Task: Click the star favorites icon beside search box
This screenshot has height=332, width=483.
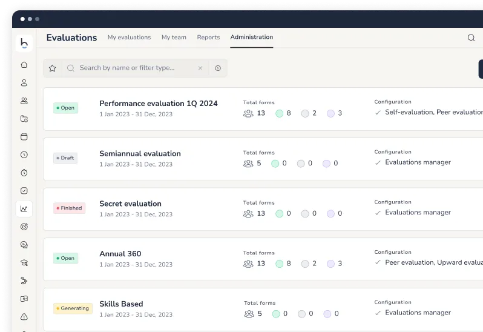Action: tap(53, 68)
